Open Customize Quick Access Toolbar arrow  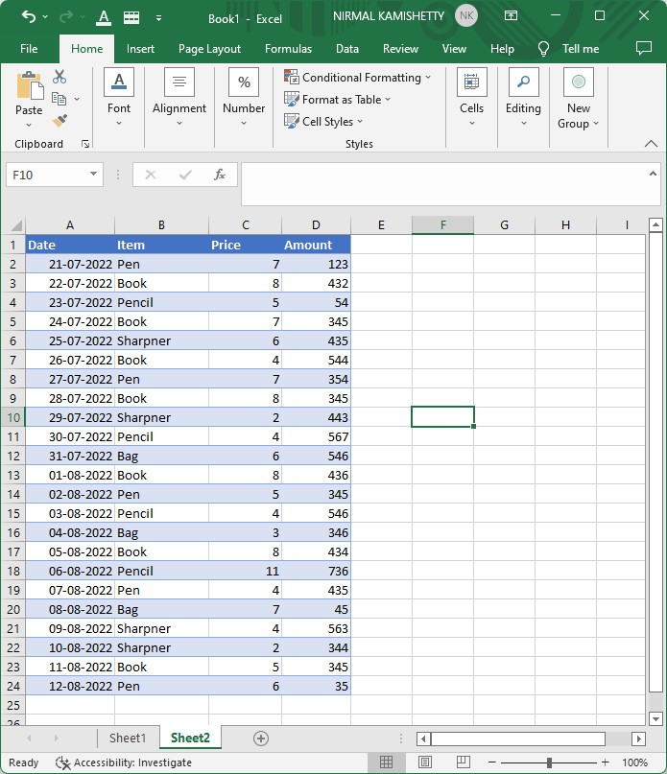[158, 18]
